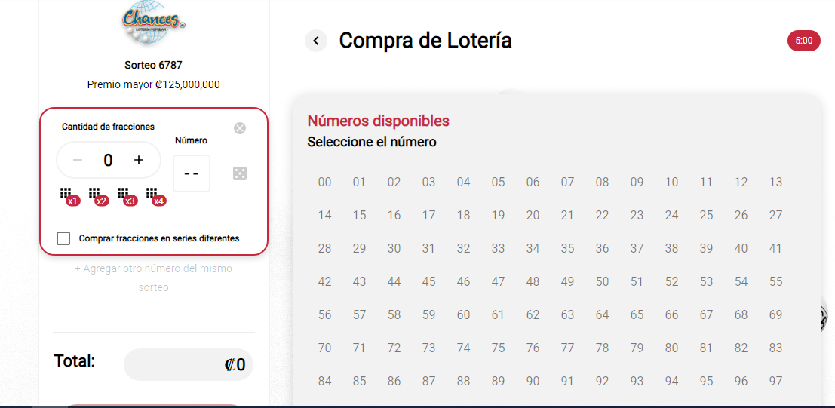Click the Número input field
Screen dimensions: 835x408
[192, 173]
